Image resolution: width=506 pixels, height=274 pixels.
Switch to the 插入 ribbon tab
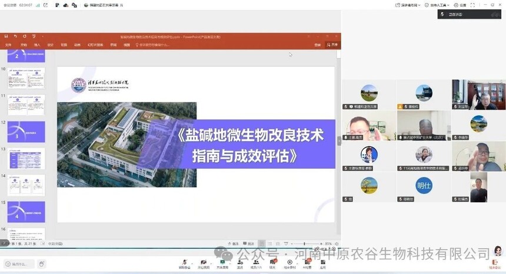[x=37, y=45]
